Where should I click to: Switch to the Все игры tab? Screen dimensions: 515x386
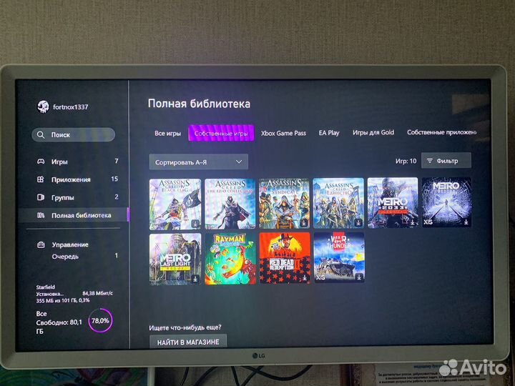(x=168, y=133)
